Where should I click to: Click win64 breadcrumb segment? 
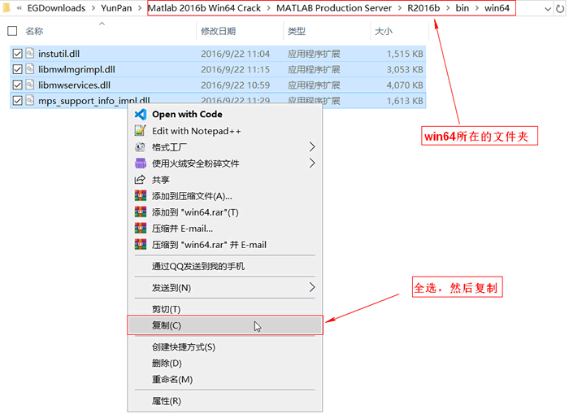click(x=497, y=8)
